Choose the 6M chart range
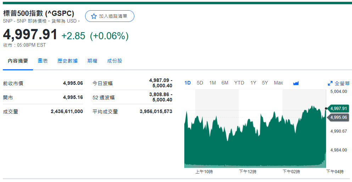This screenshot has height=182, width=352. pos(225,83)
